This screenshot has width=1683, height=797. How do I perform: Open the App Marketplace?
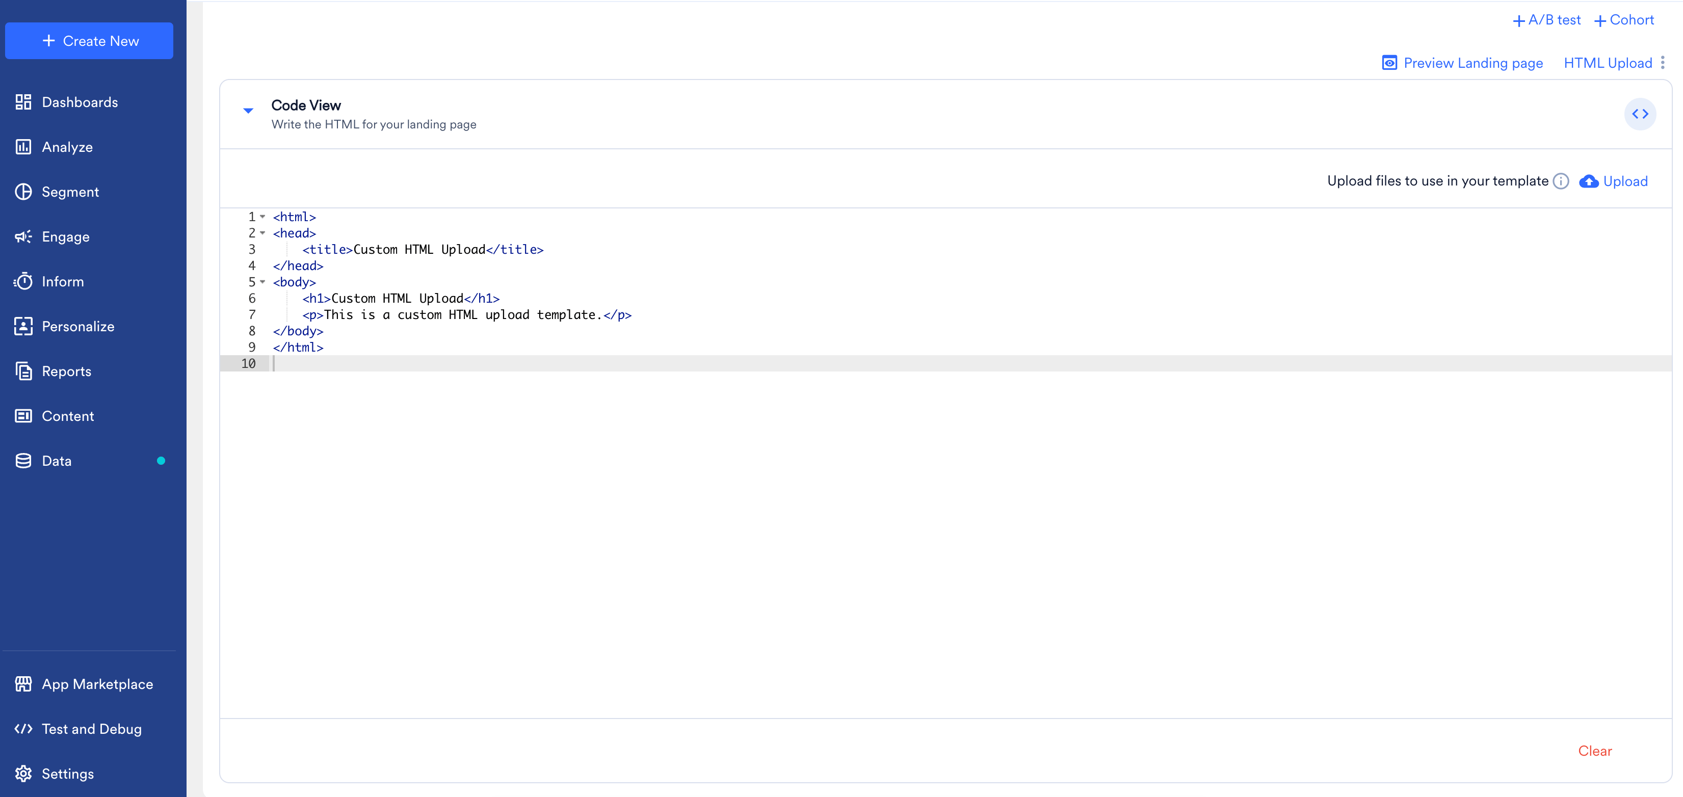point(97,684)
